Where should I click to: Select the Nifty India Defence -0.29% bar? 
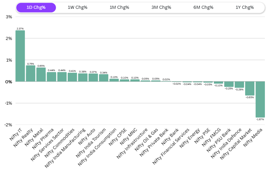point(239,84)
